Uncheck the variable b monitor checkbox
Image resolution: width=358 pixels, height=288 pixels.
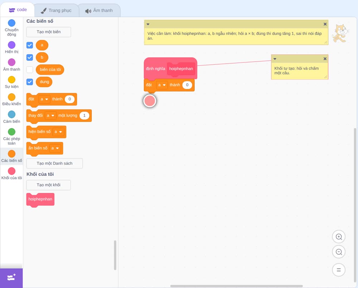pyautogui.click(x=30, y=57)
